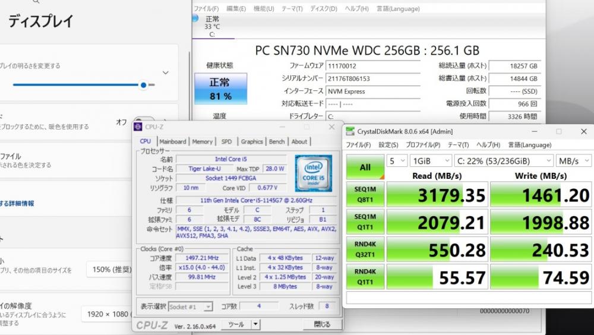The width and height of the screenshot is (594, 335).
Task: Open CrystalDiskInfo 編集(E) menu
Action: click(236, 8)
